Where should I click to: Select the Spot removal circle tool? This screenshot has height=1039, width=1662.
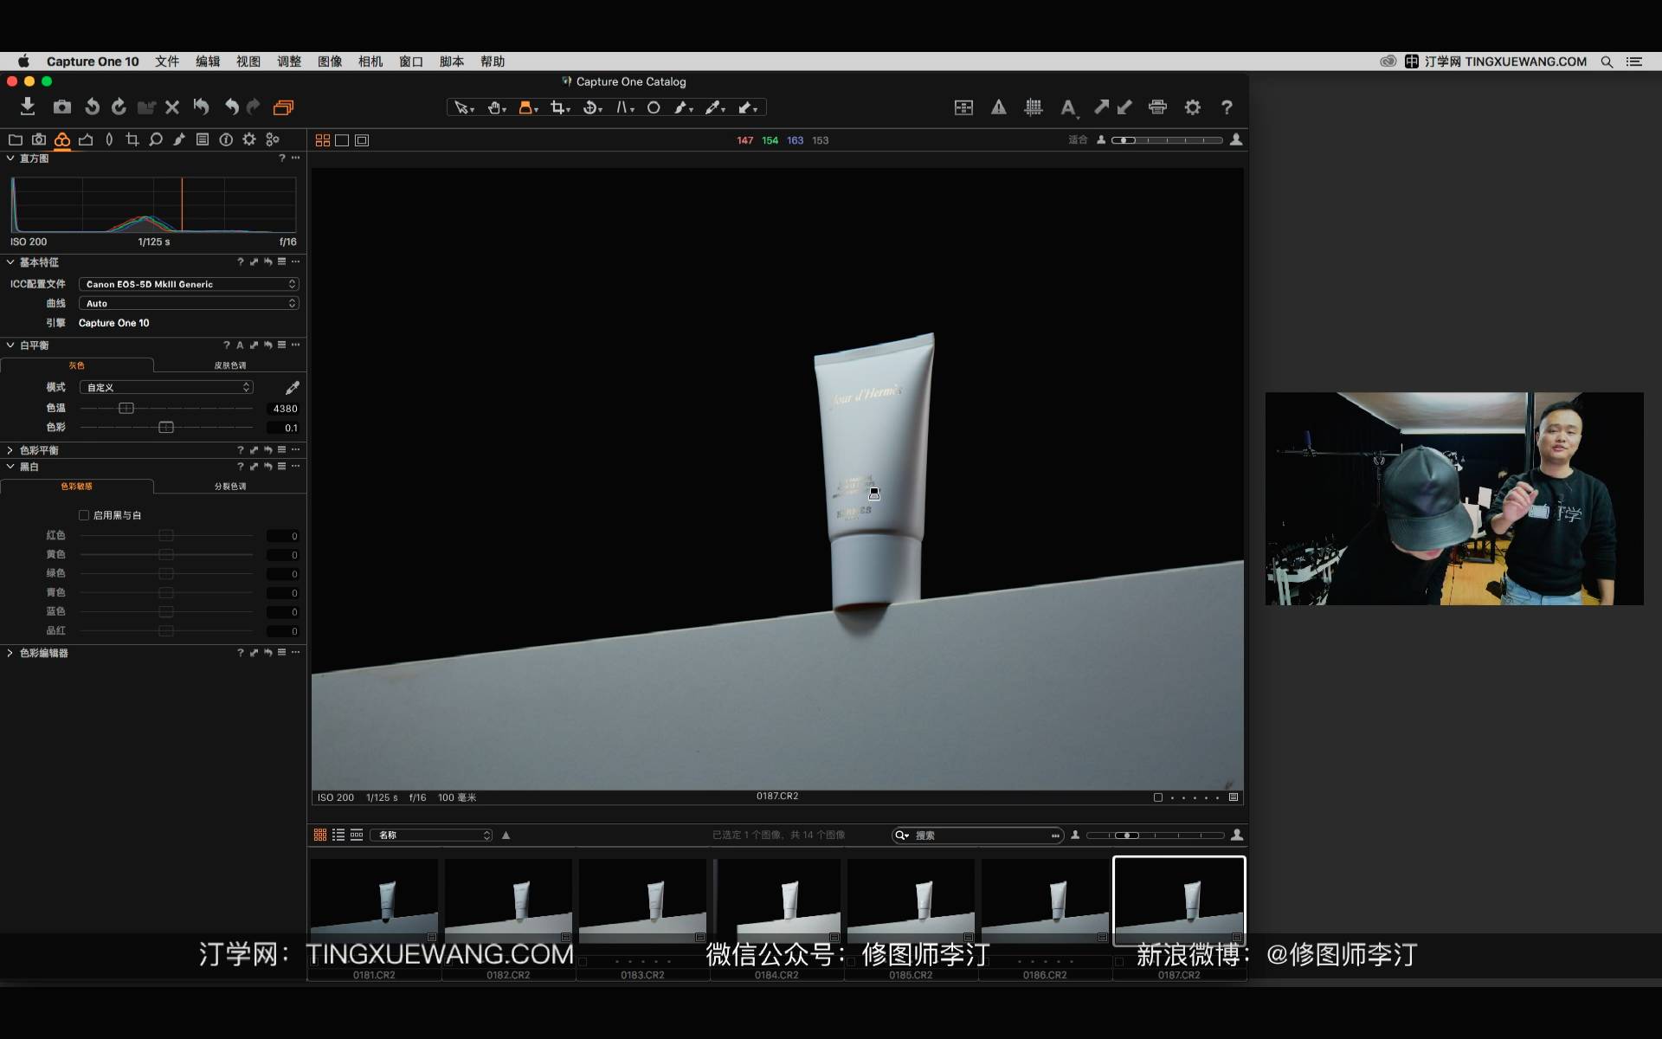click(x=654, y=107)
